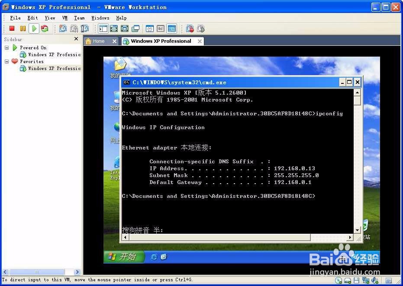Collapse the Favorites tree node
The width and height of the screenshot is (403, 286).
click(x=6, y=61)
